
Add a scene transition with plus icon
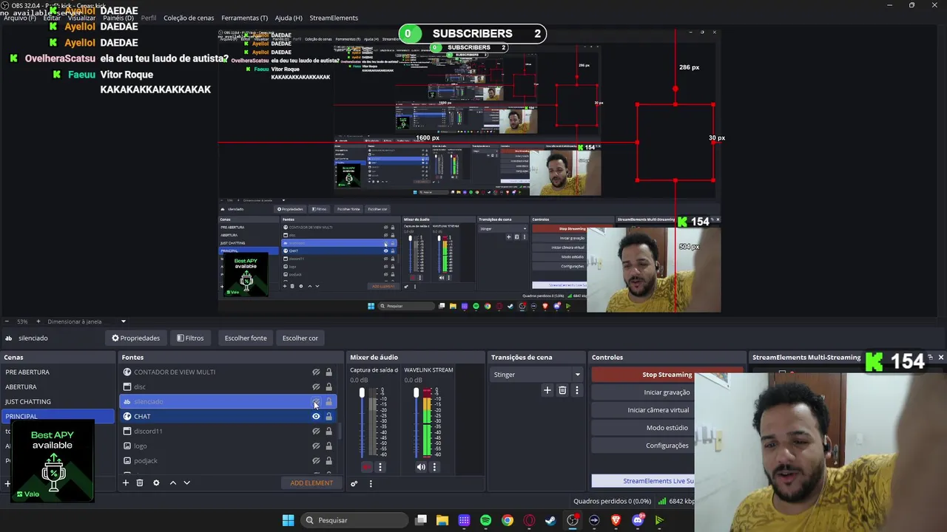[x=547, y=390]
